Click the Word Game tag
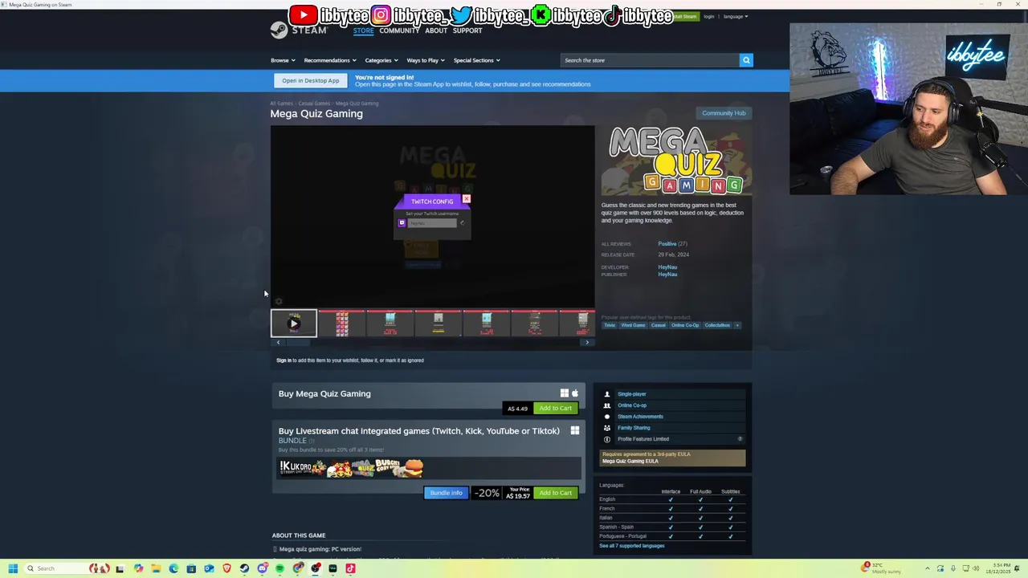Screen dimensions: 1028x578 pos(633,325)
